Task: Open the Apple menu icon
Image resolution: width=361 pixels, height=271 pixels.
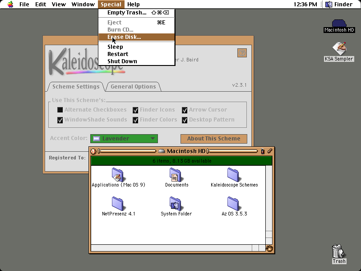Action: click(10, 4)
